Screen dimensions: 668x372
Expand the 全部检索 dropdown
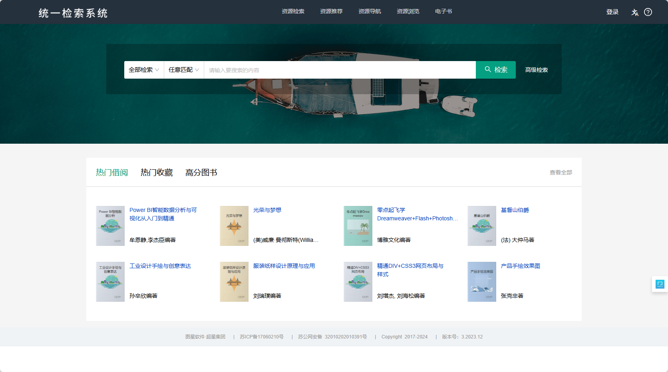tap(144, 70)
